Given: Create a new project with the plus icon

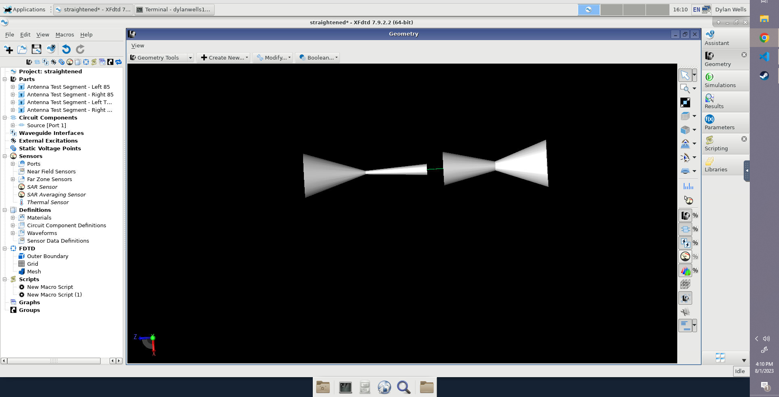Looking at the screenshot, I should (x=9, y=49).
